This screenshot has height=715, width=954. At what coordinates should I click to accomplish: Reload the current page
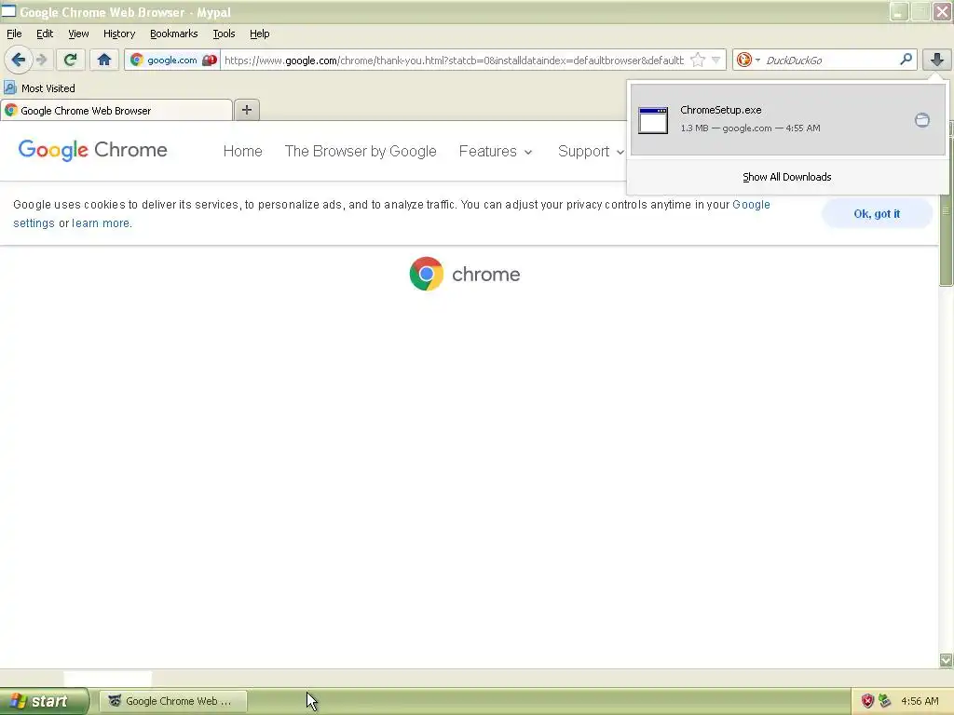click(70, 60)
